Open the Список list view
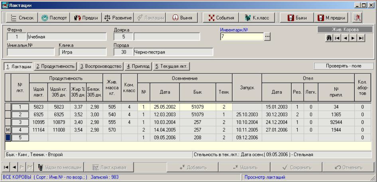The image size is (377, 182). tap(22, 18)
